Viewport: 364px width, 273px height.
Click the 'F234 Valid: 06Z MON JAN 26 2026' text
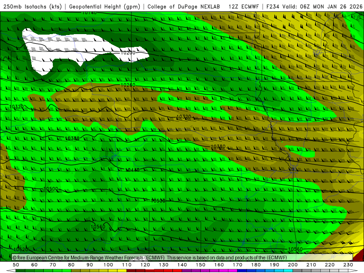point(314,6)
